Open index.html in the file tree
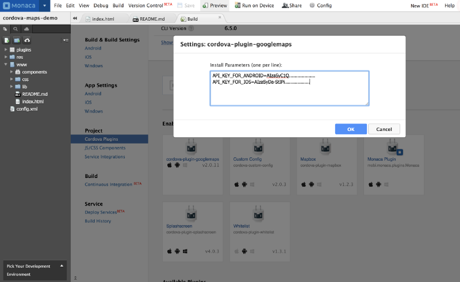 [33, 102]
